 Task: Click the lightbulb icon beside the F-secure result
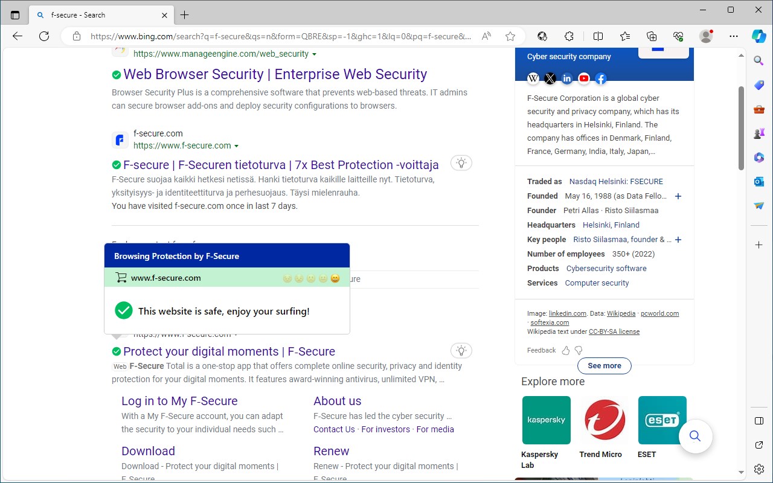point(461,162)
